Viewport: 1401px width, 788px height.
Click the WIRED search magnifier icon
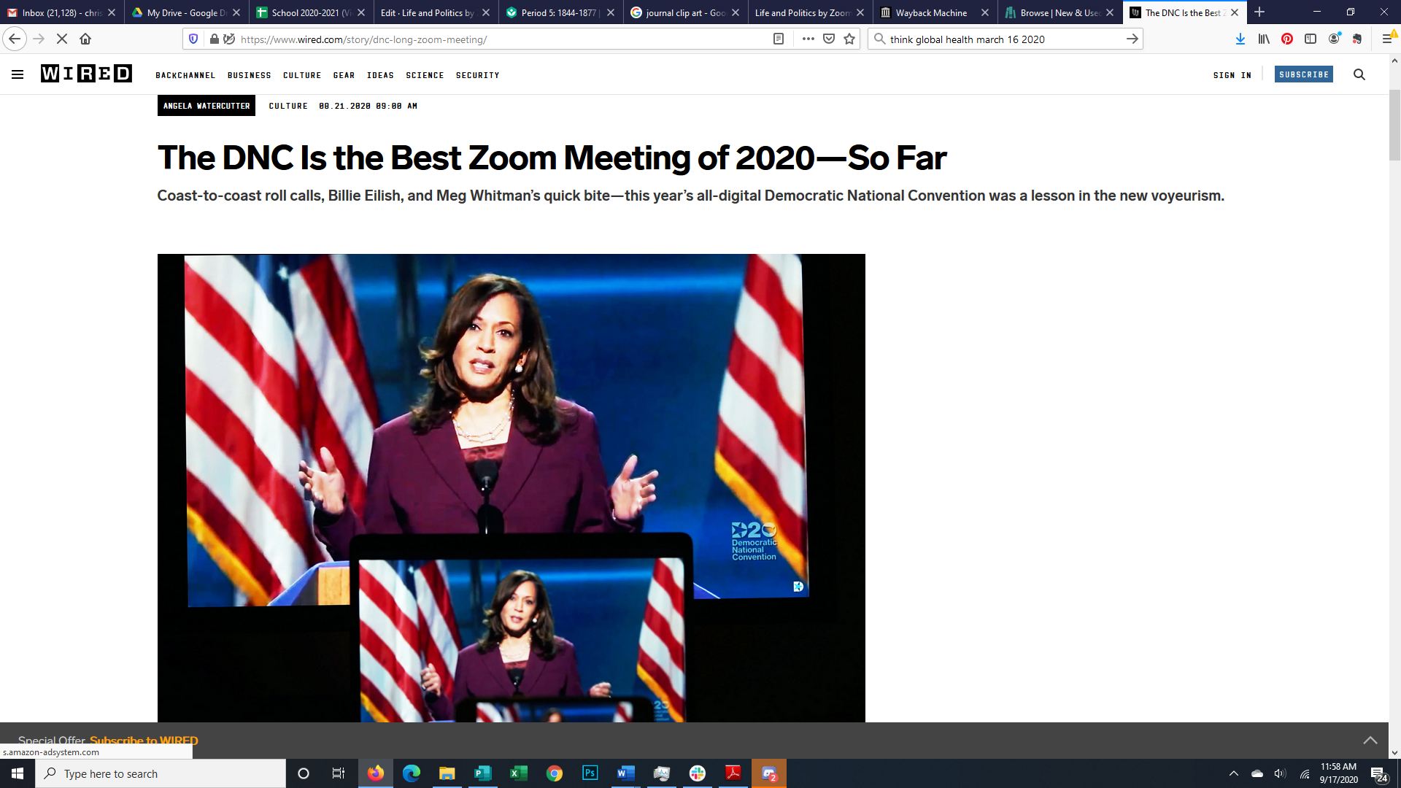pos(1359,74)
